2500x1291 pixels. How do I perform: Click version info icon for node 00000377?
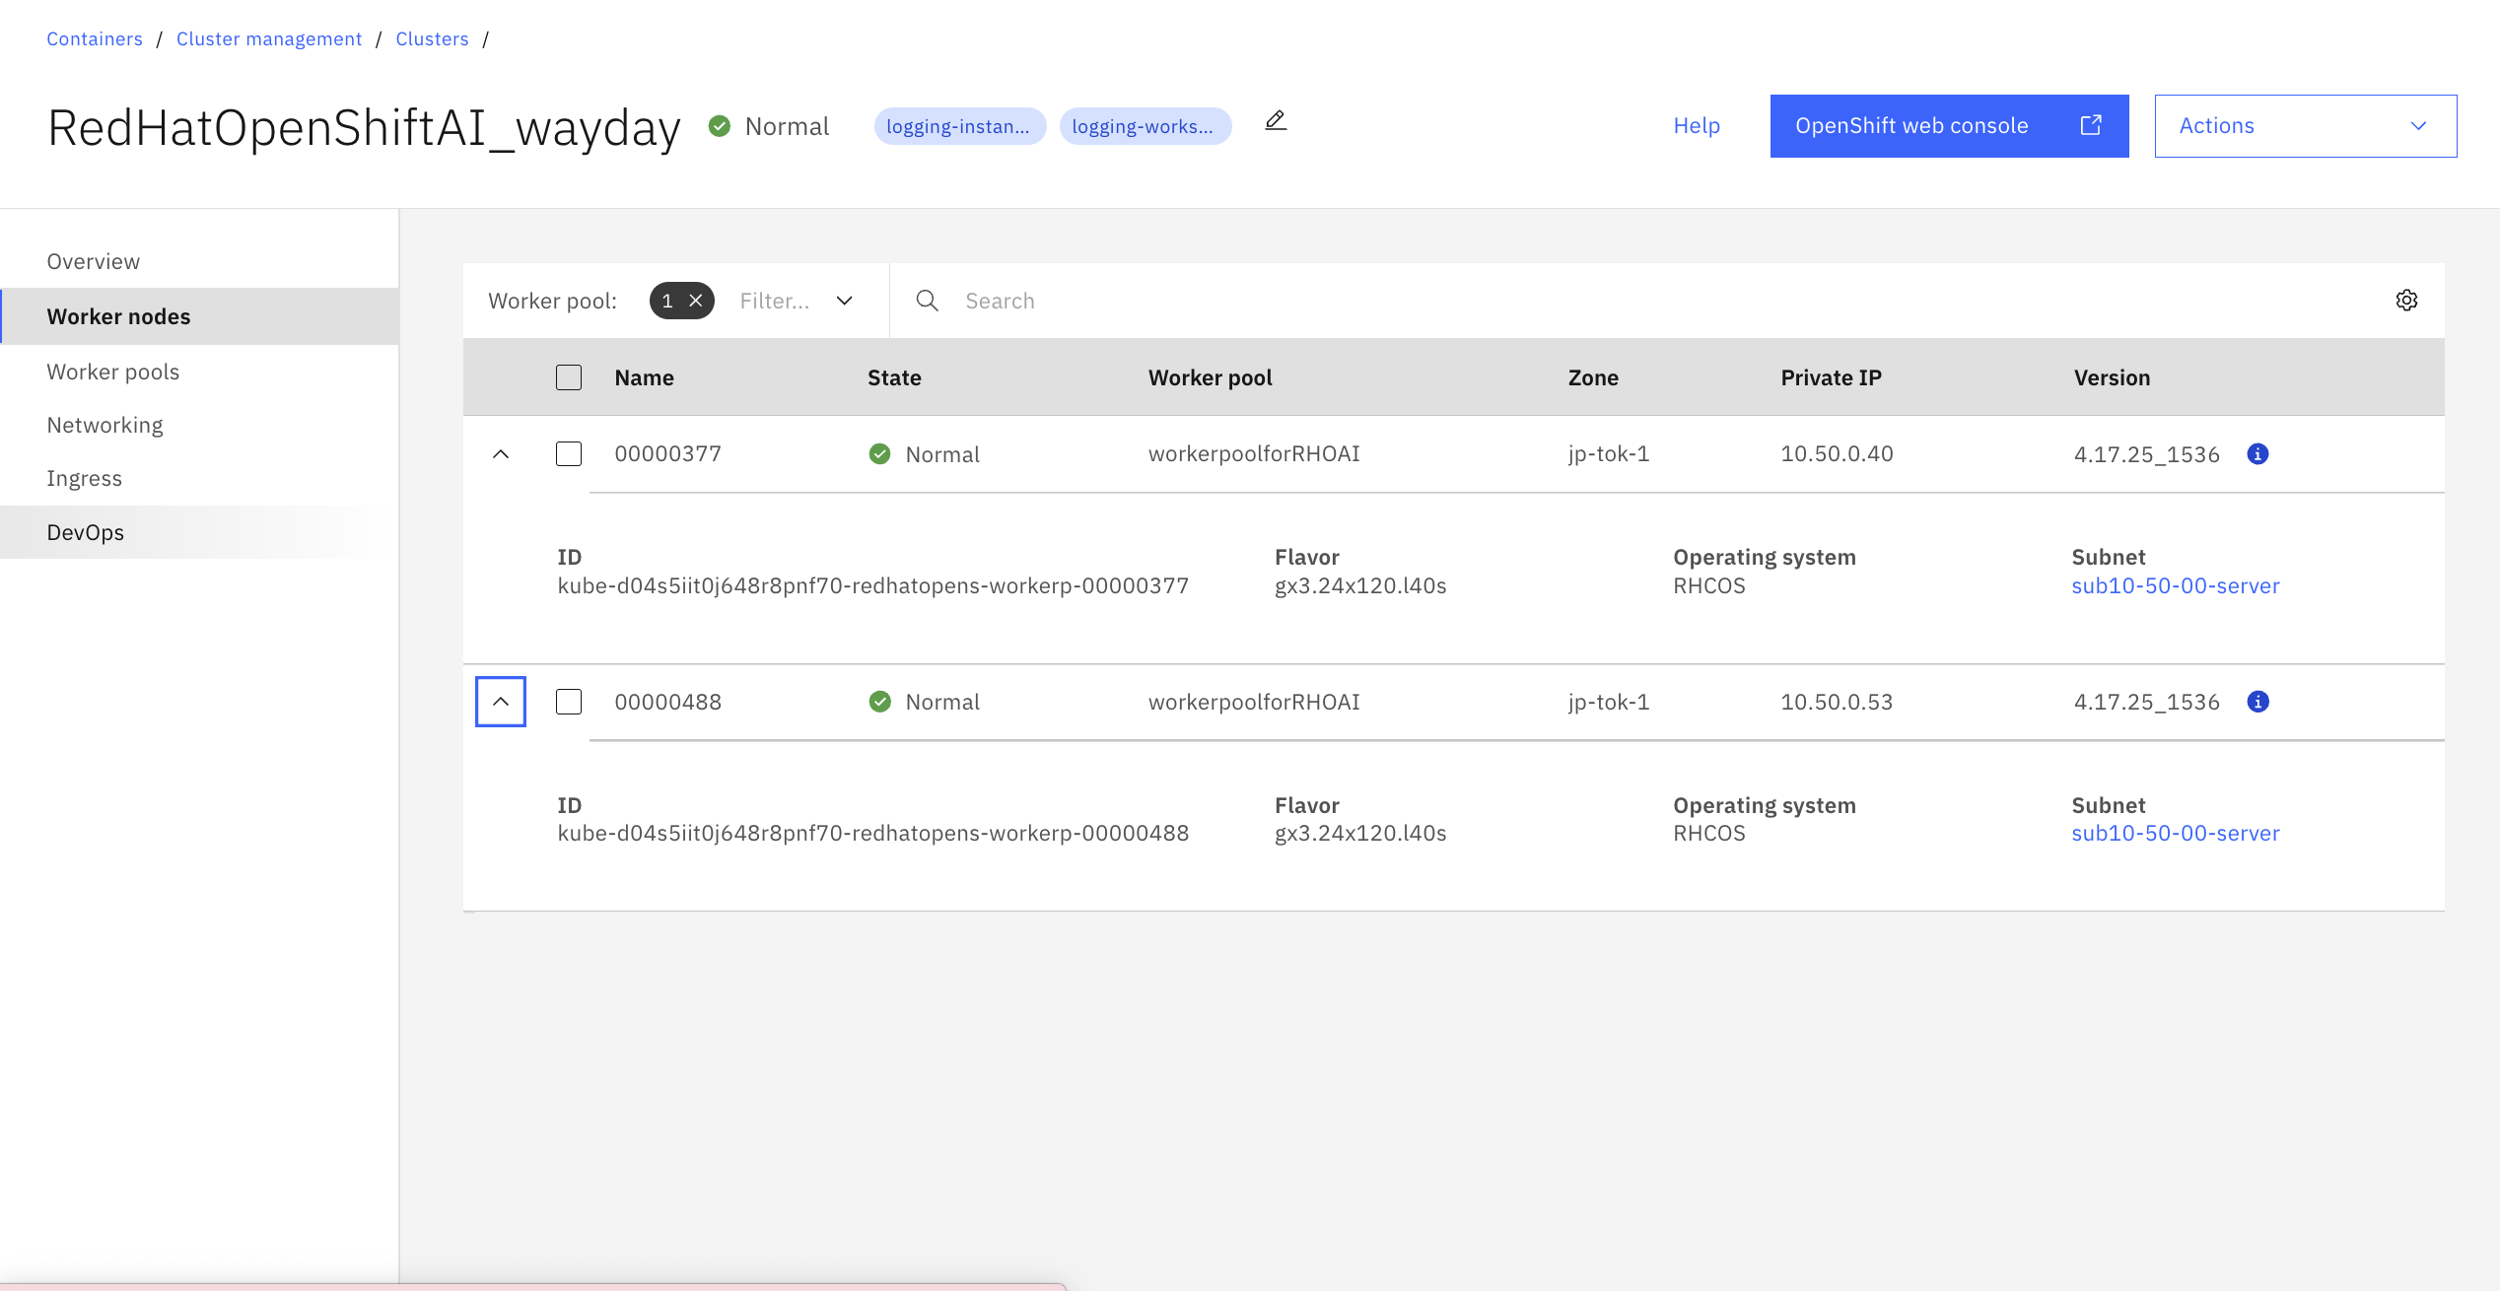(x=2257, y=454)
